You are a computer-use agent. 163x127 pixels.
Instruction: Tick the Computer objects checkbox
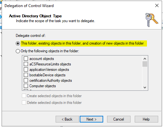click(26, 86)
